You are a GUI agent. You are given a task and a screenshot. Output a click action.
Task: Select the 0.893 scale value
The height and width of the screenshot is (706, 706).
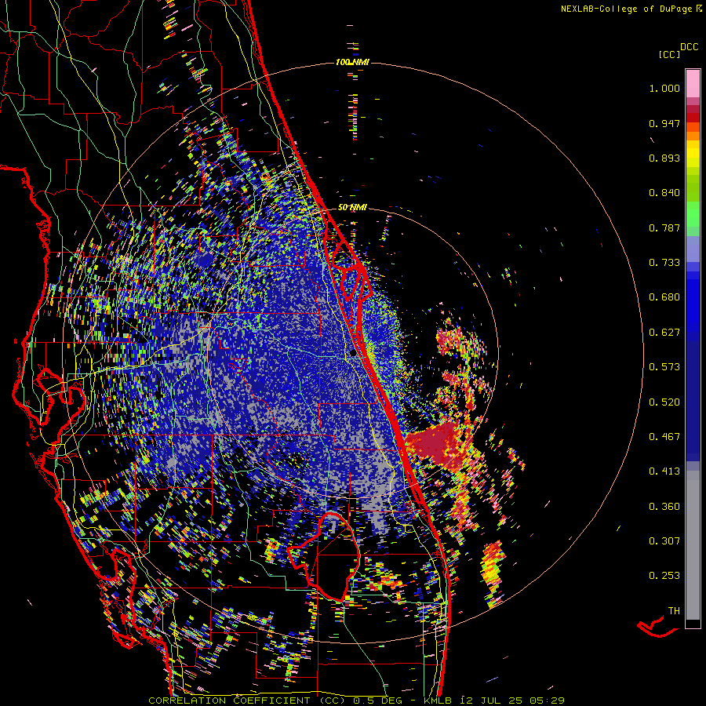pyautogui.click(x=664, y=158)
